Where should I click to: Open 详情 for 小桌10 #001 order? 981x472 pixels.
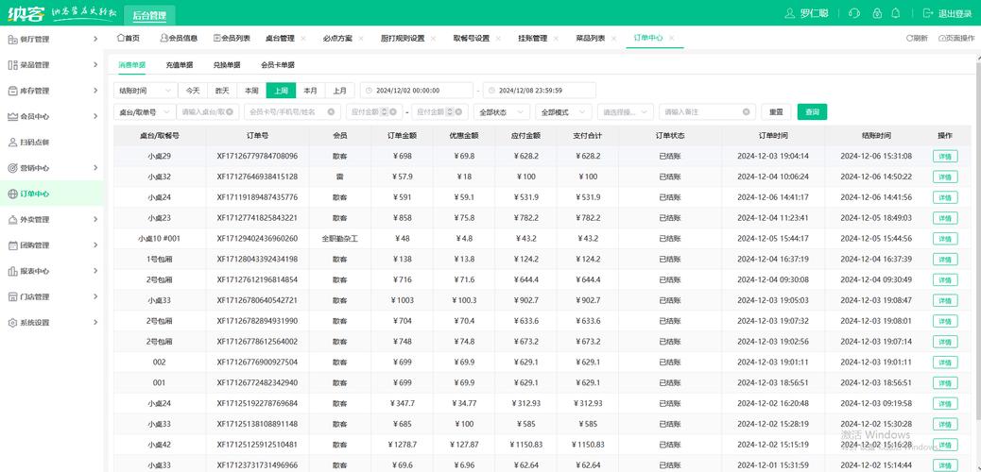(945, 239)
